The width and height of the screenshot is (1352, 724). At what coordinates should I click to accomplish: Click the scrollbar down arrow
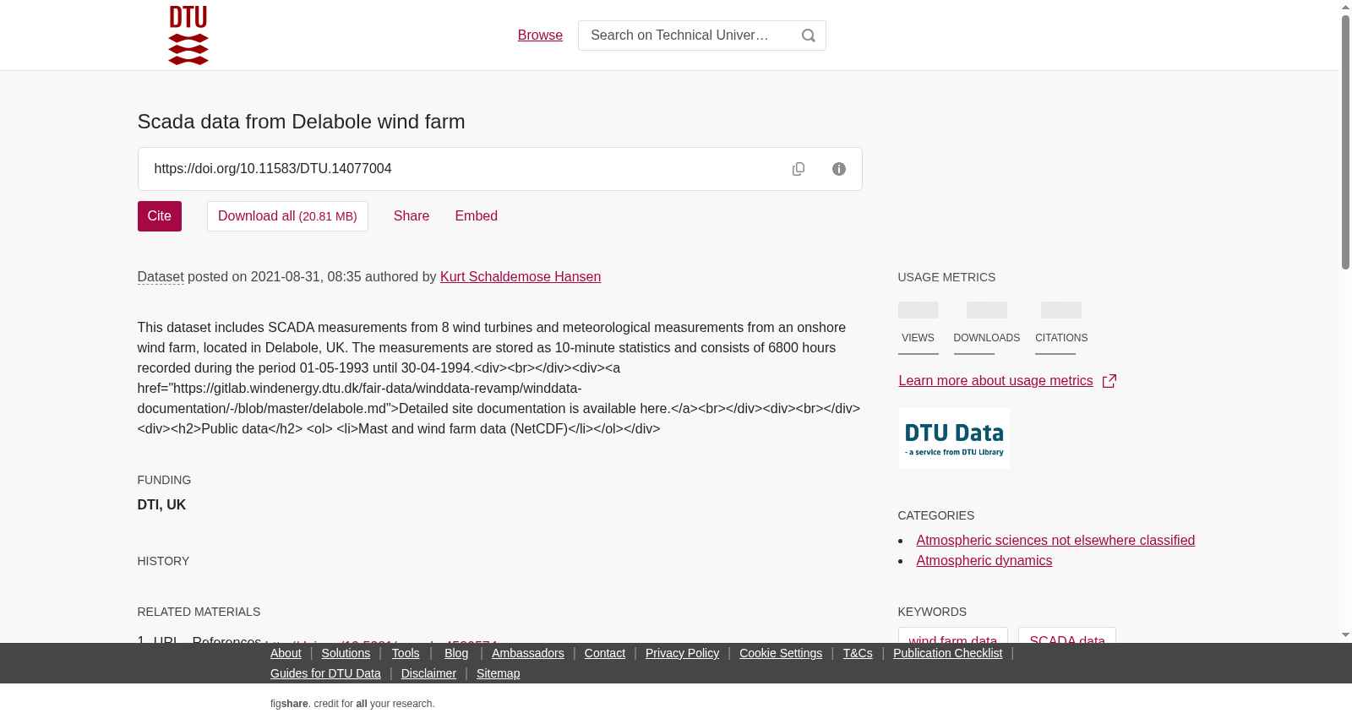click(x=1345, y=634)
